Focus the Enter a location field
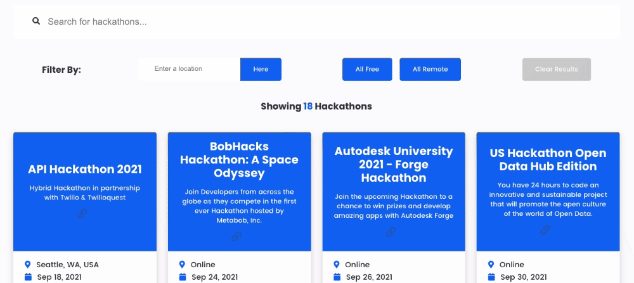 tap(189, 69)
